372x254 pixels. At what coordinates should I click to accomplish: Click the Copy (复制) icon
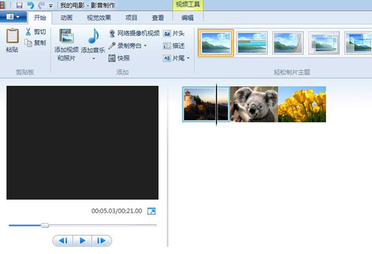tap(28, 43)
